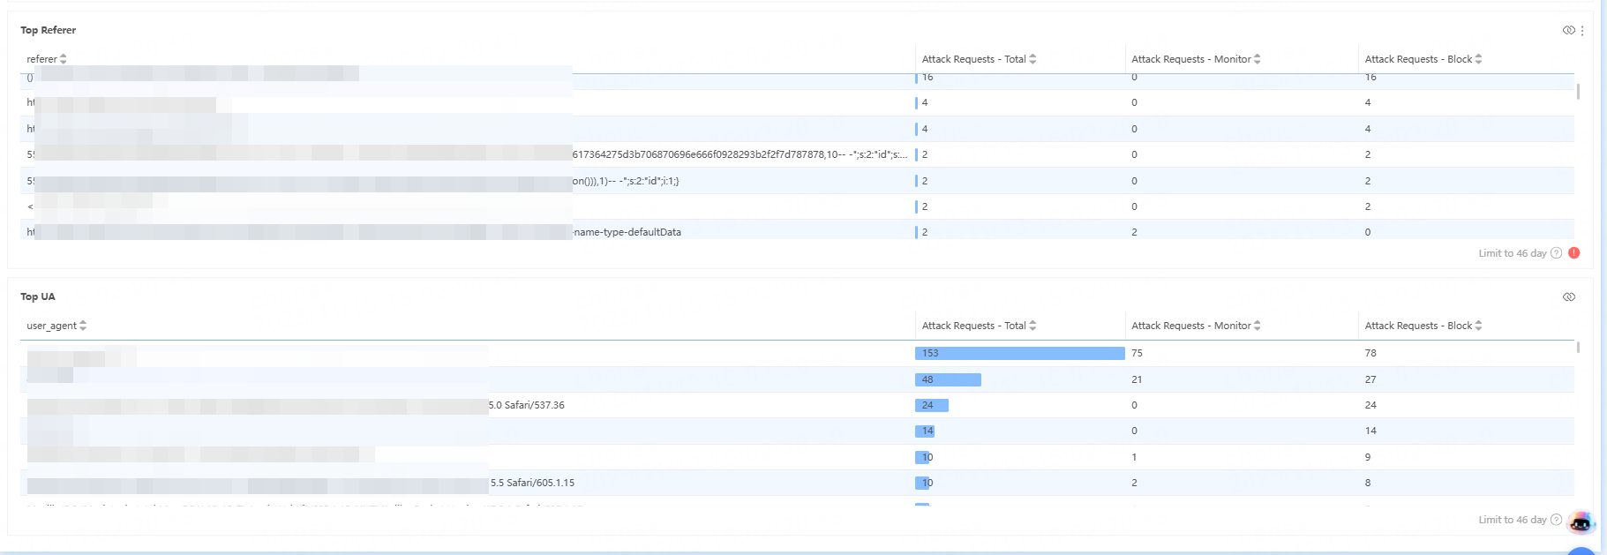Screen dimensions: 1607x555
Task: Click the help icon beside Top Referer day limit
Action: (1556, 253)
